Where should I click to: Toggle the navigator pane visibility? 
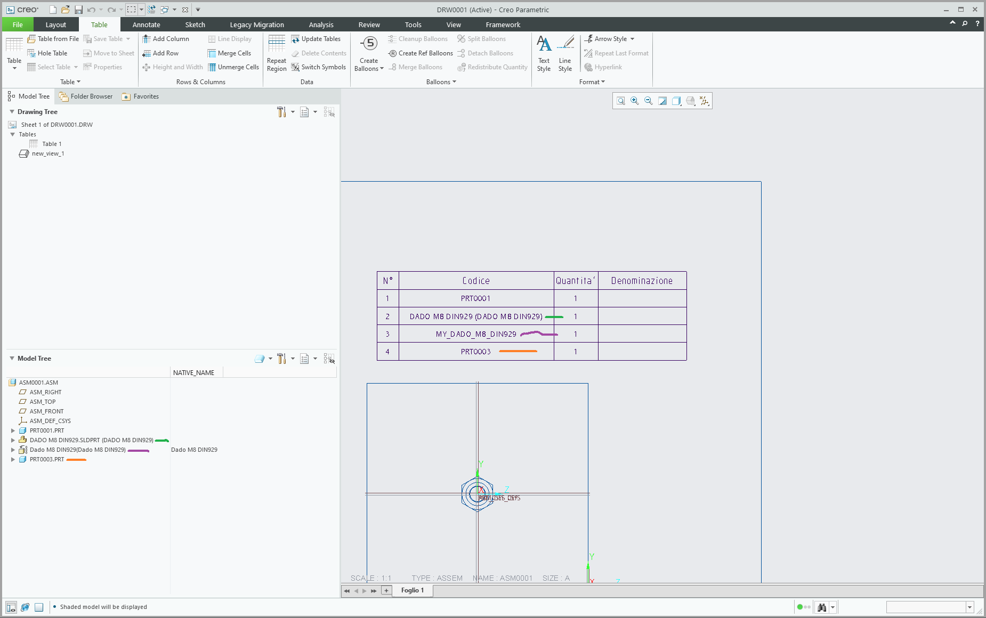point(11,607)
